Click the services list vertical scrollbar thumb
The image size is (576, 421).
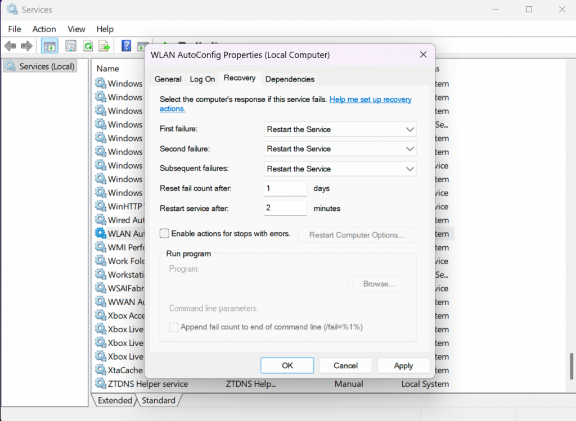[571, 366]
